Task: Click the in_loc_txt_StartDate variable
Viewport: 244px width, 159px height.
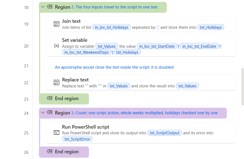Action: coord(157,46)
